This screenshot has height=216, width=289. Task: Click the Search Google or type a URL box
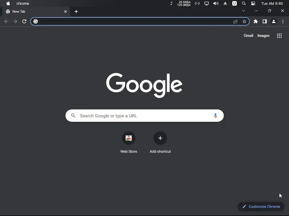pos(144,116)
